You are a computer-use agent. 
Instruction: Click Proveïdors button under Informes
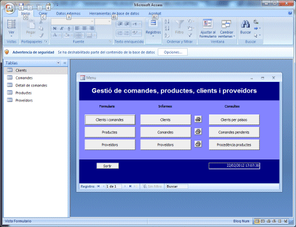point(165,144)
